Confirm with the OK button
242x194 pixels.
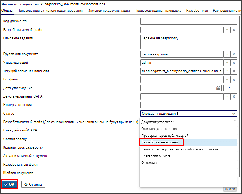pos(9,184)
